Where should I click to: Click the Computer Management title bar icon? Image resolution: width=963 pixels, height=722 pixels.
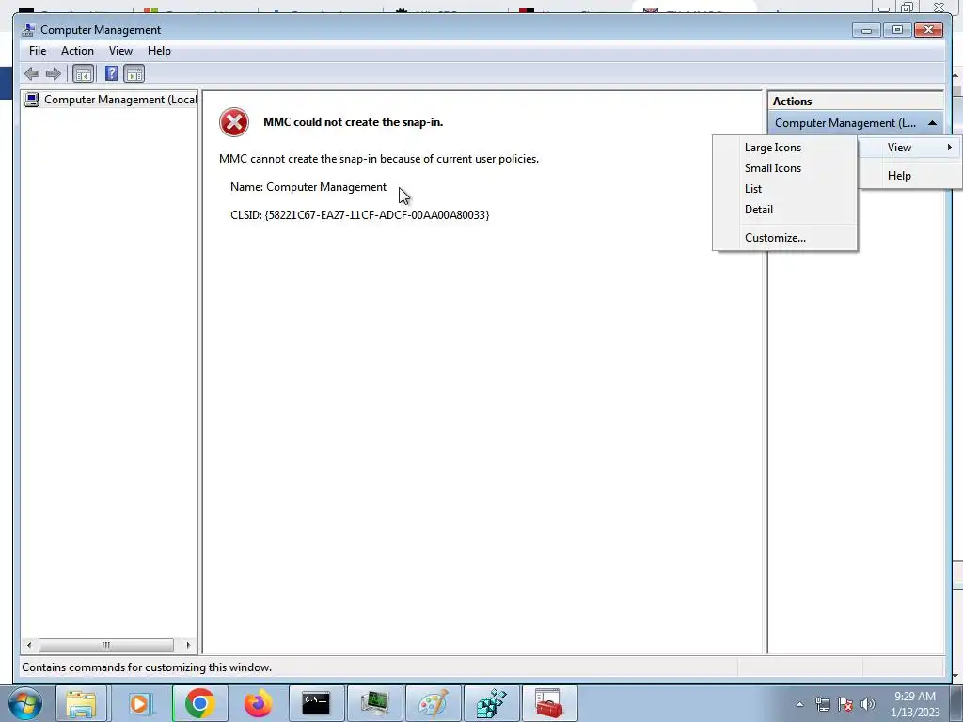point(27,29)
